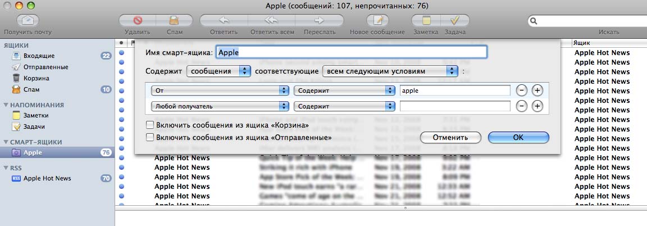Enable including messages from Отправленные

(150, 137)
